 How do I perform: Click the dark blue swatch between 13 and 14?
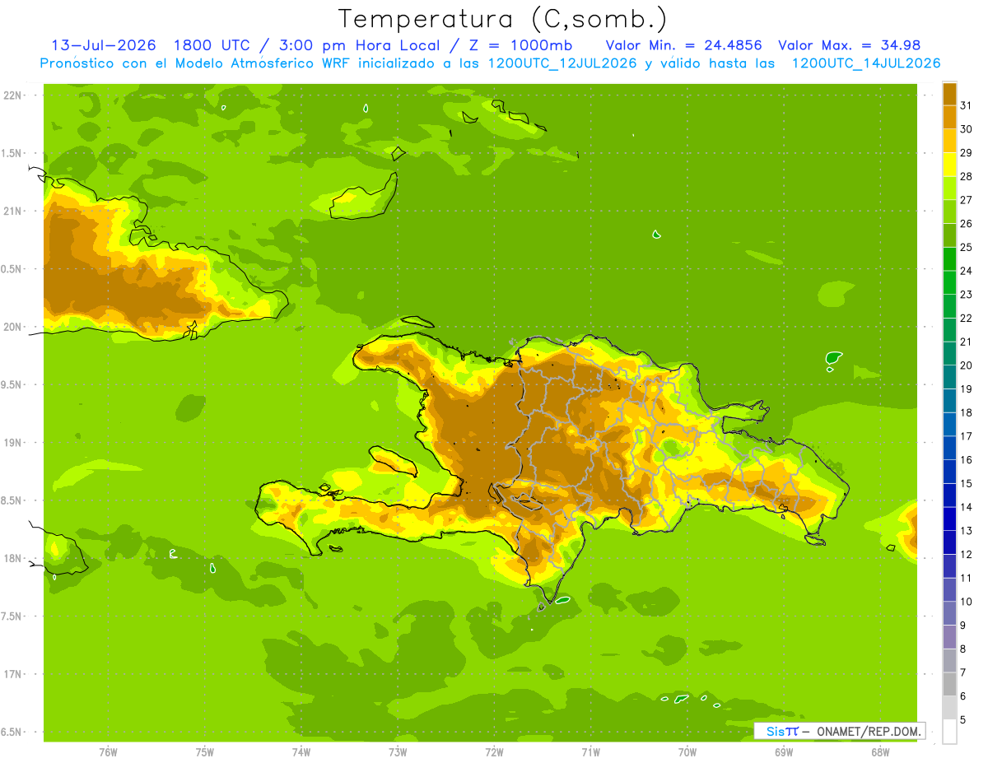click(949, 519)
